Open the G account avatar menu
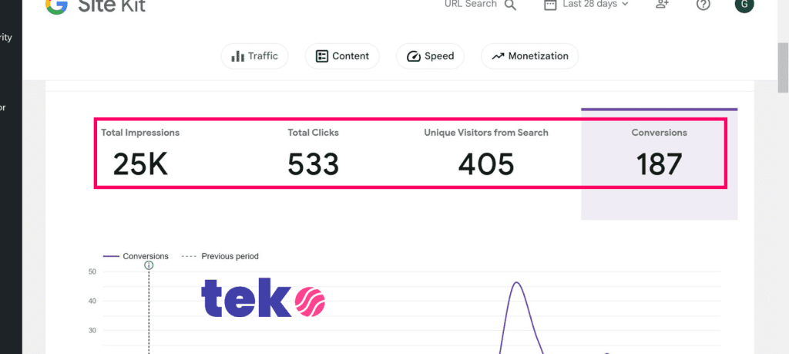Viewport: 789px width, 354px height. click(x=744, y=5)
